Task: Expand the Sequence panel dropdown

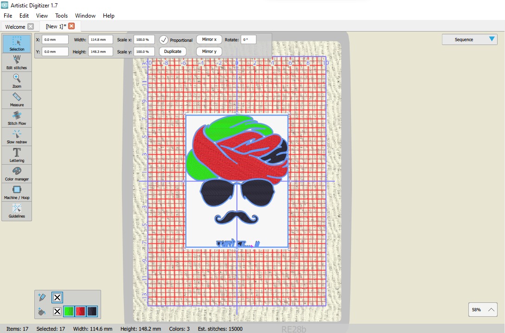Action: (470, 39)
